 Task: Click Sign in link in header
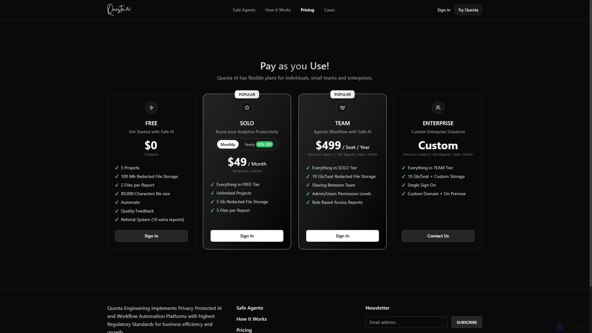[444, 10]
